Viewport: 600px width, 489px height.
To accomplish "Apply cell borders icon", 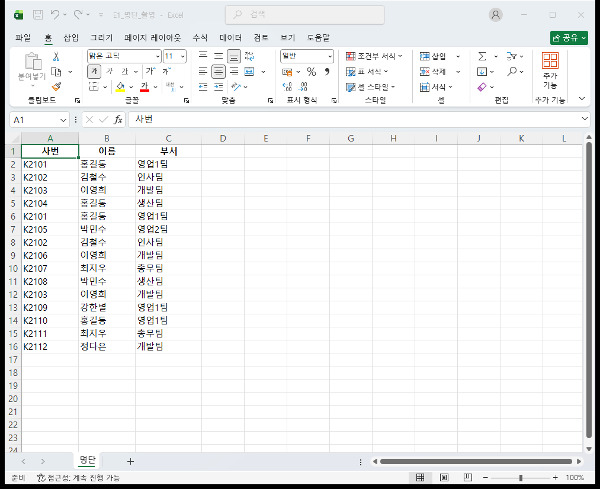I will (94, 87).
